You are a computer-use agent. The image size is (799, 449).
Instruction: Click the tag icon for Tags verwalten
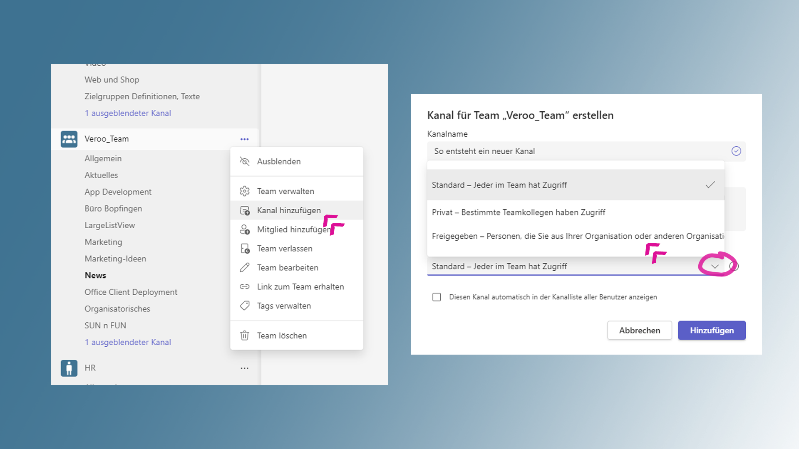point(245,306)
